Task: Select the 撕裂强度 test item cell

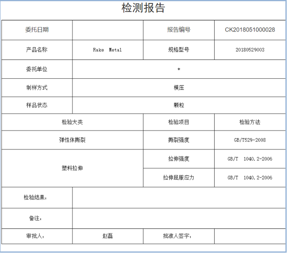Action: tap(179, 140)
